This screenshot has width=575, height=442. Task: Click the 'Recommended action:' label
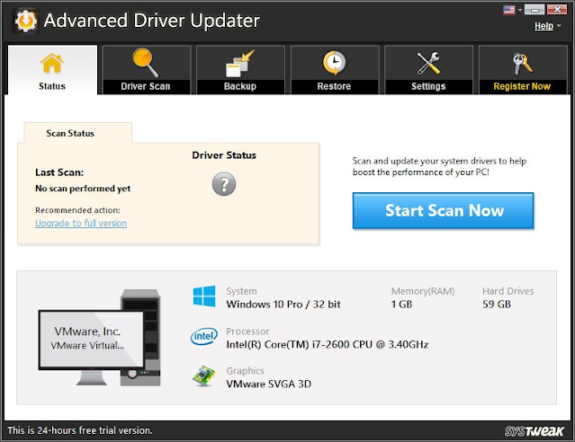[77, 210]
